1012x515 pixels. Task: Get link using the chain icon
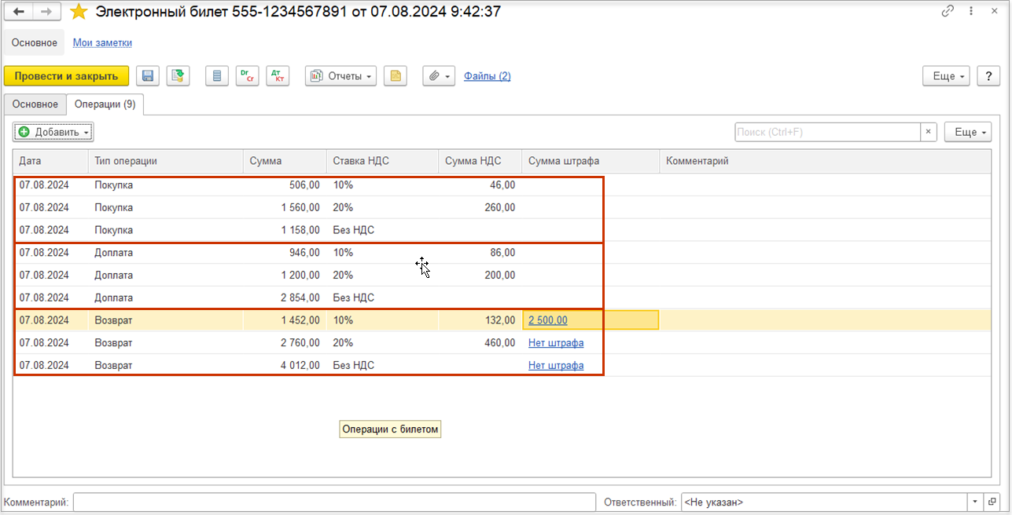(x=948, y=12)
